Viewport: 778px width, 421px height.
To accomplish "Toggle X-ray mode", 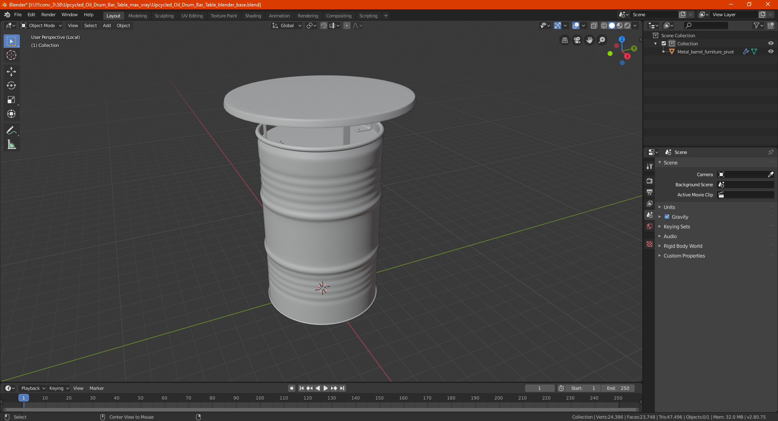I will click(594, 26).
